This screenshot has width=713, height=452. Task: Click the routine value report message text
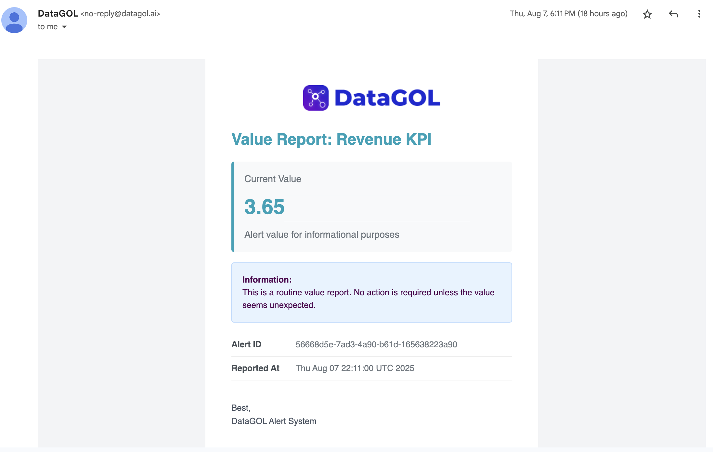[x=368, y=299]
